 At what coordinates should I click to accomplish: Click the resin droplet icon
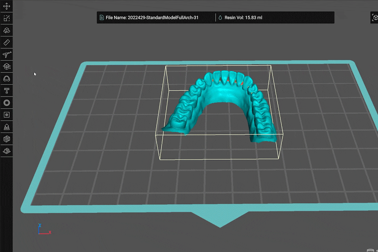[x=220, y=18]
